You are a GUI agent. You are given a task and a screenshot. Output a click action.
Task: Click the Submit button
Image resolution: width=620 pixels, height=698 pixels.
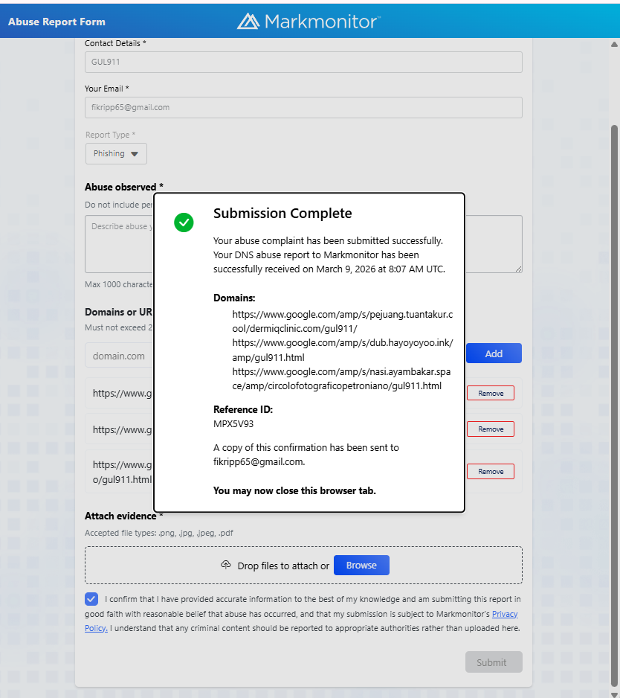point(494,662)
